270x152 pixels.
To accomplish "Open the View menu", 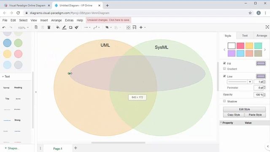I will click(x=34, y=20).
